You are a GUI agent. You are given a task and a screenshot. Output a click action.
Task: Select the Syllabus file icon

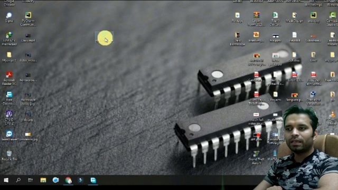[294, 57]
